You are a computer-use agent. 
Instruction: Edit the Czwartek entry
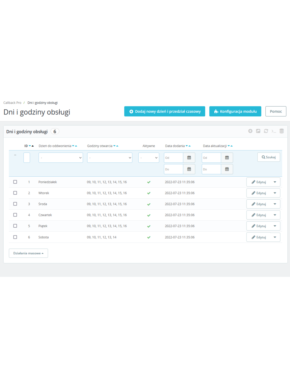[259, 215]
